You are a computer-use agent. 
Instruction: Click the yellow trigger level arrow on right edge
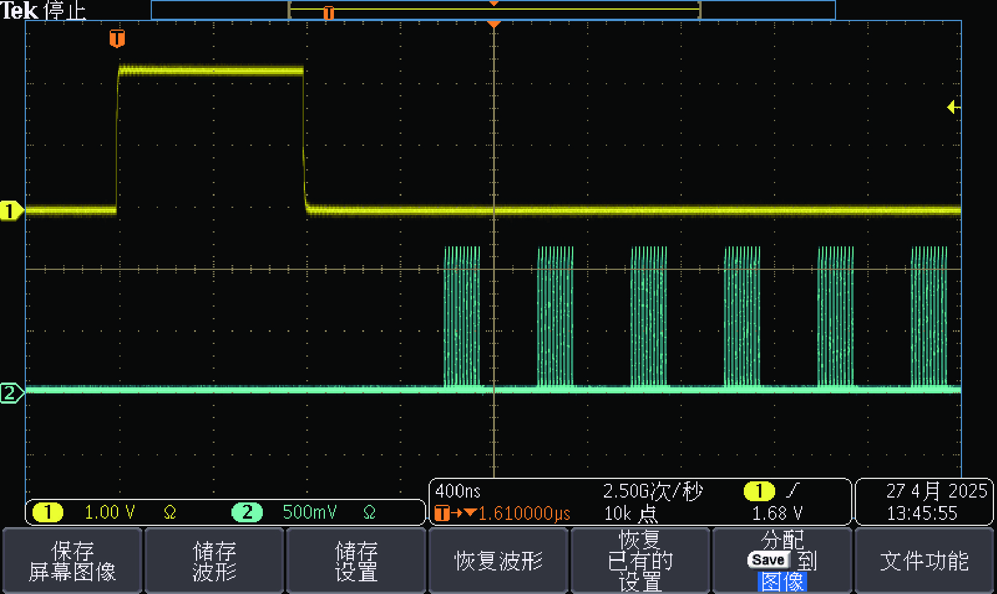pos(953,107)
